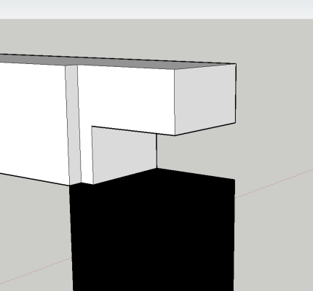This screenshot has width=313, height=291.
Task: Select the recessed gray face beneath the beam overhang
Action: coord(124,155)
